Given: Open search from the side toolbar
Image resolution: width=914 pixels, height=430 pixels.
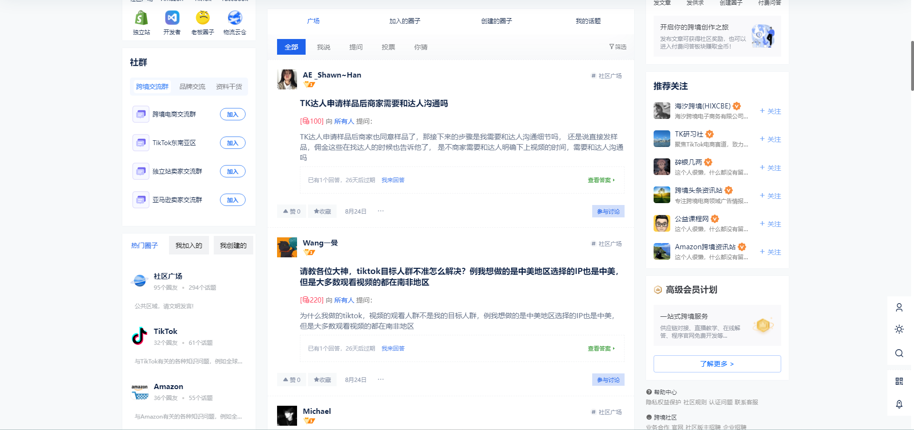Looking at the screenshot, I should pos(899,353).
